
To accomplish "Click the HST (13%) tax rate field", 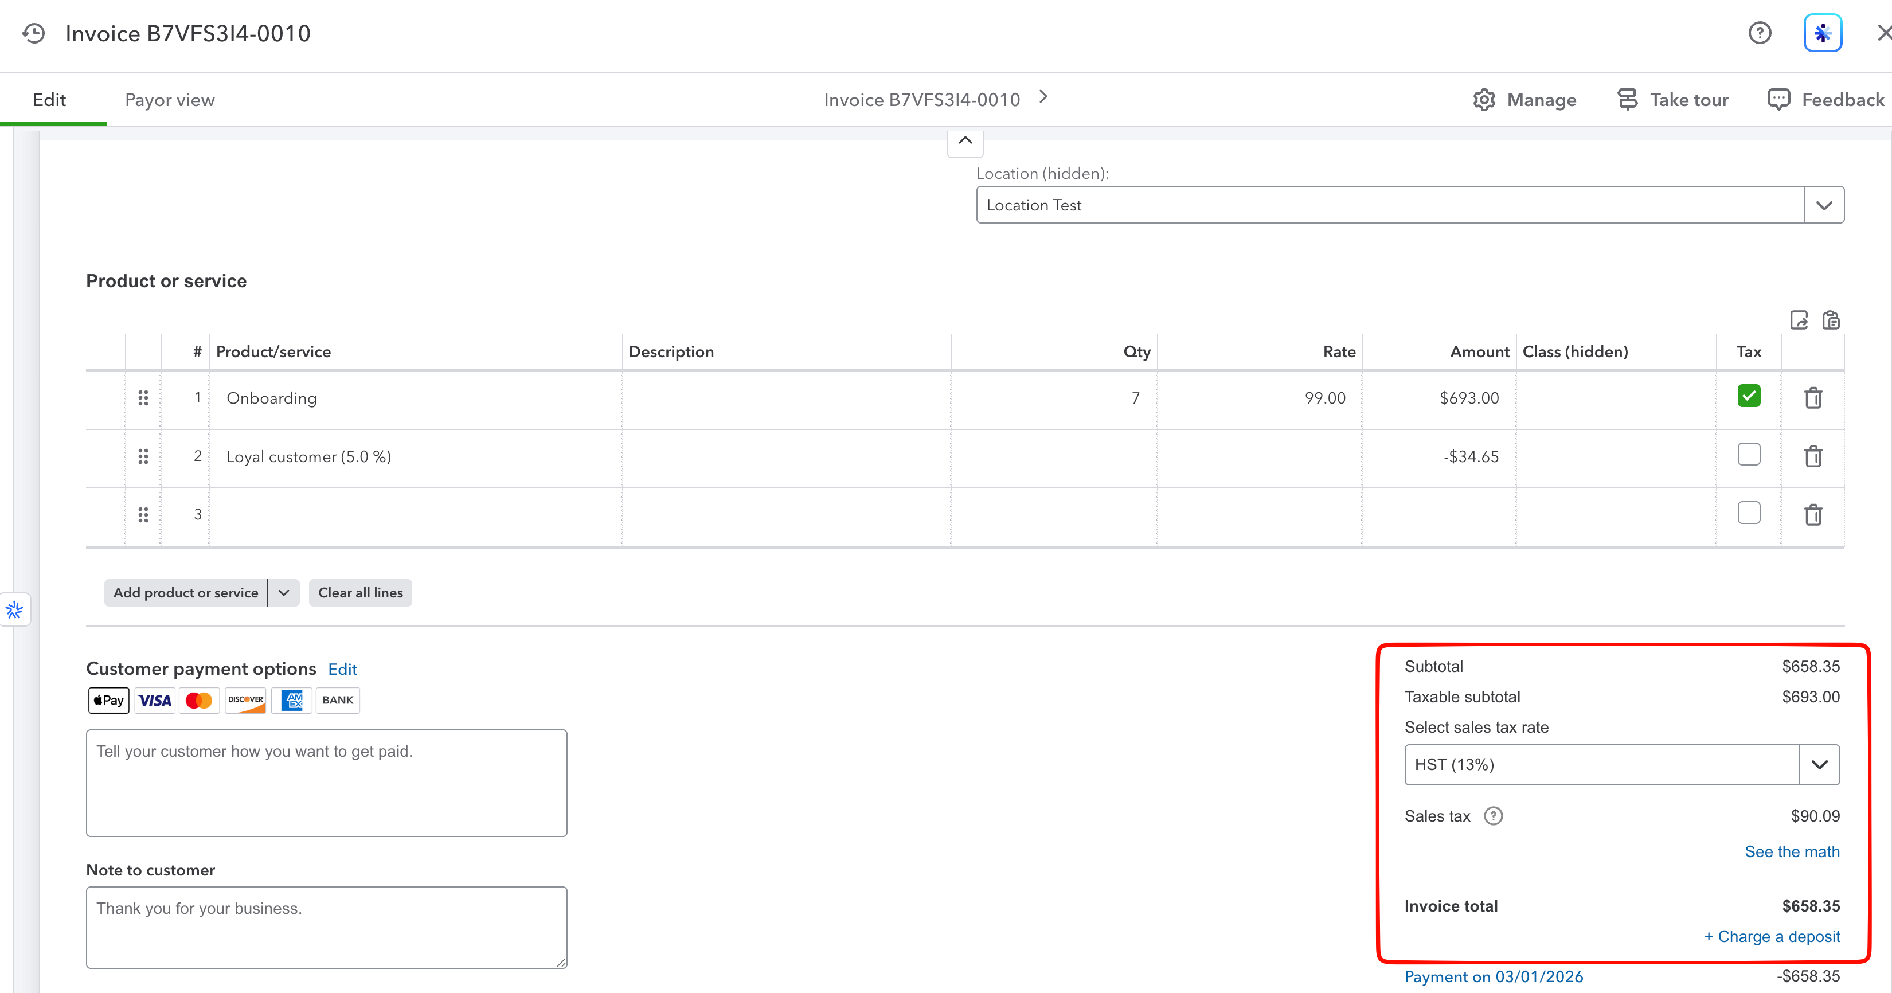I will [x=1602, y=765].
